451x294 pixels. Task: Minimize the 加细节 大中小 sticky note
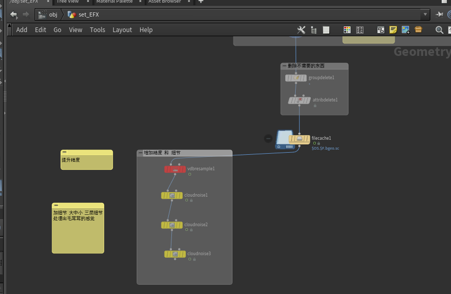[x=56, y=205]
